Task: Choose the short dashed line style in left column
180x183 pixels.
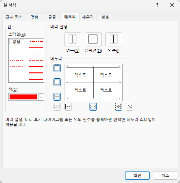Action: point(17,54)
